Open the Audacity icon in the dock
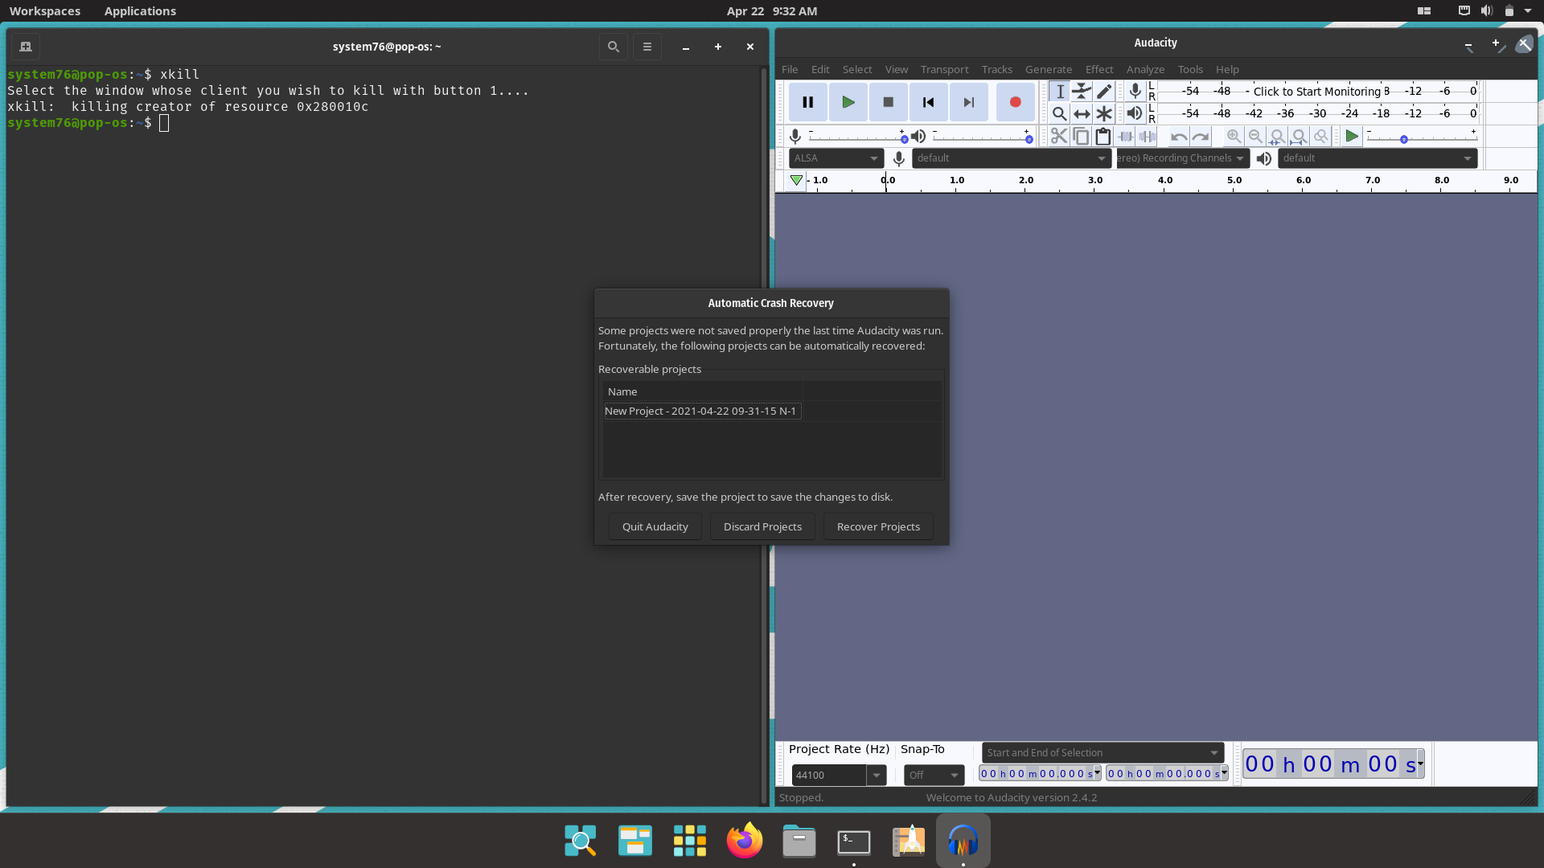1544x868 pixels. click(x=963, y=841)
